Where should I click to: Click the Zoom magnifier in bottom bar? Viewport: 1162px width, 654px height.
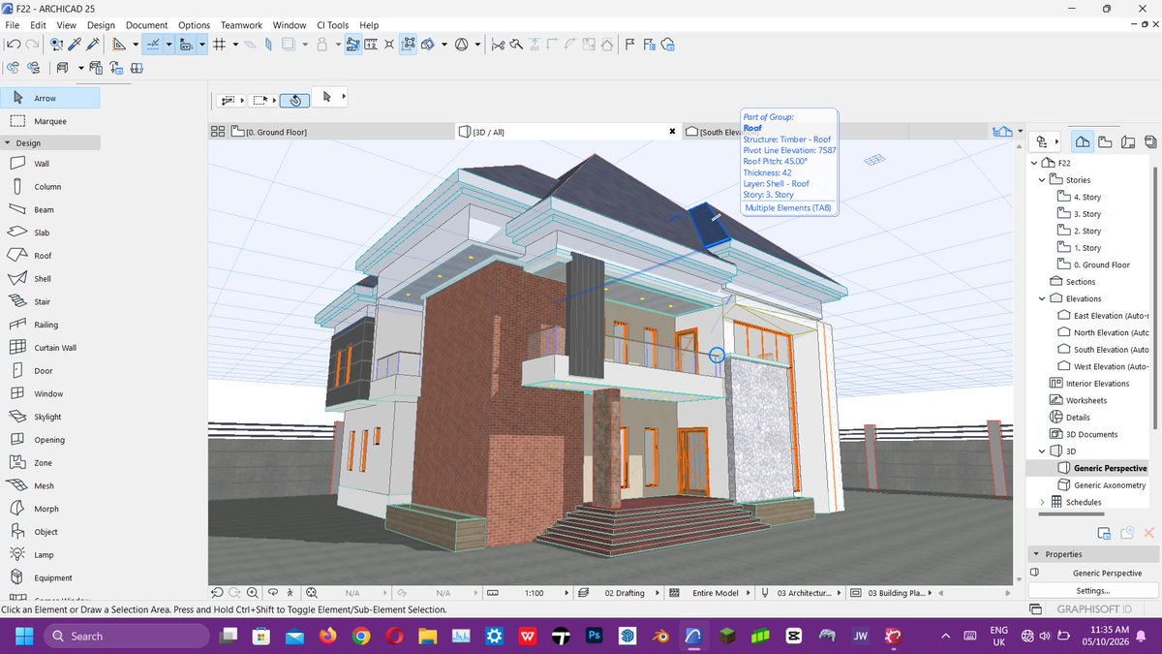pyautogui.click(x=252, y=592)
